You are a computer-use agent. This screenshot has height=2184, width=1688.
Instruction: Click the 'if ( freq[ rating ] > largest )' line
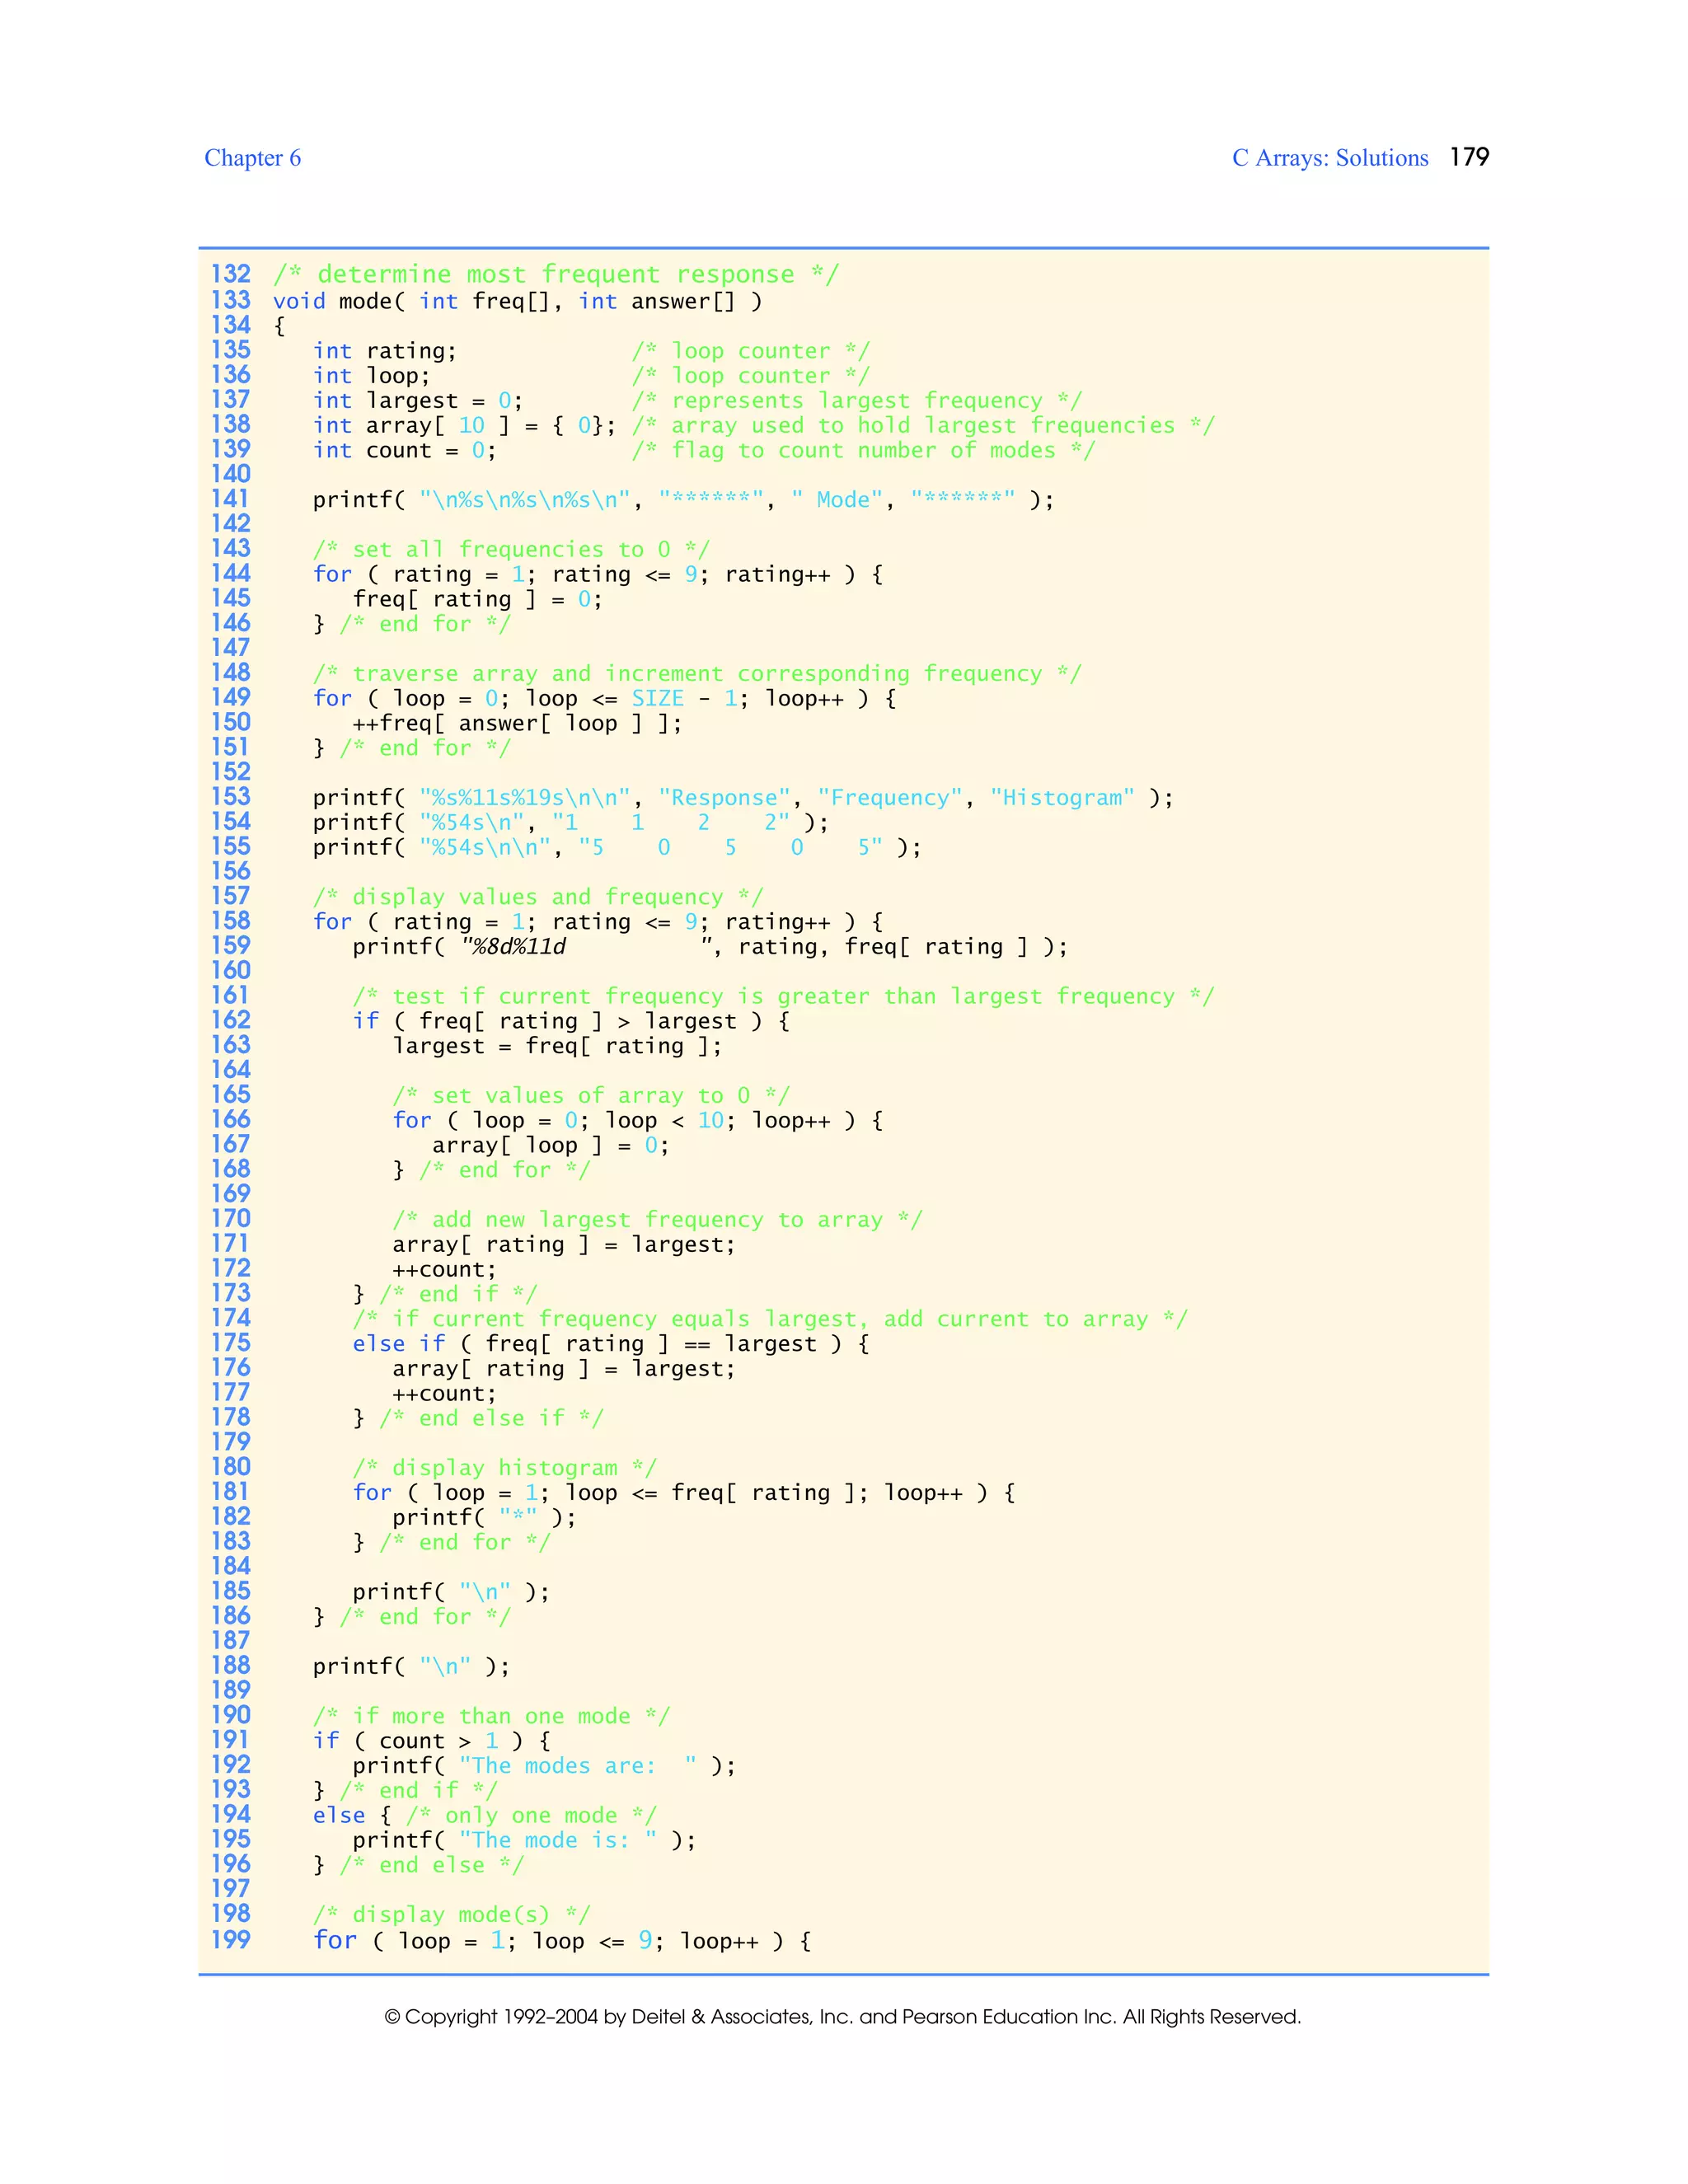(x=570, y=1021)
